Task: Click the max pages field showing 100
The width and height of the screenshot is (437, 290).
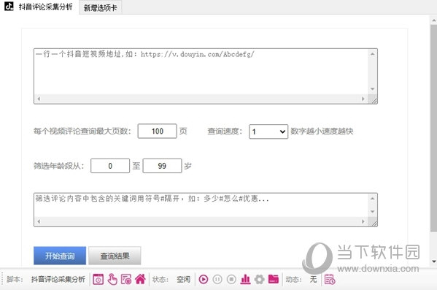Action: point(157,131)
